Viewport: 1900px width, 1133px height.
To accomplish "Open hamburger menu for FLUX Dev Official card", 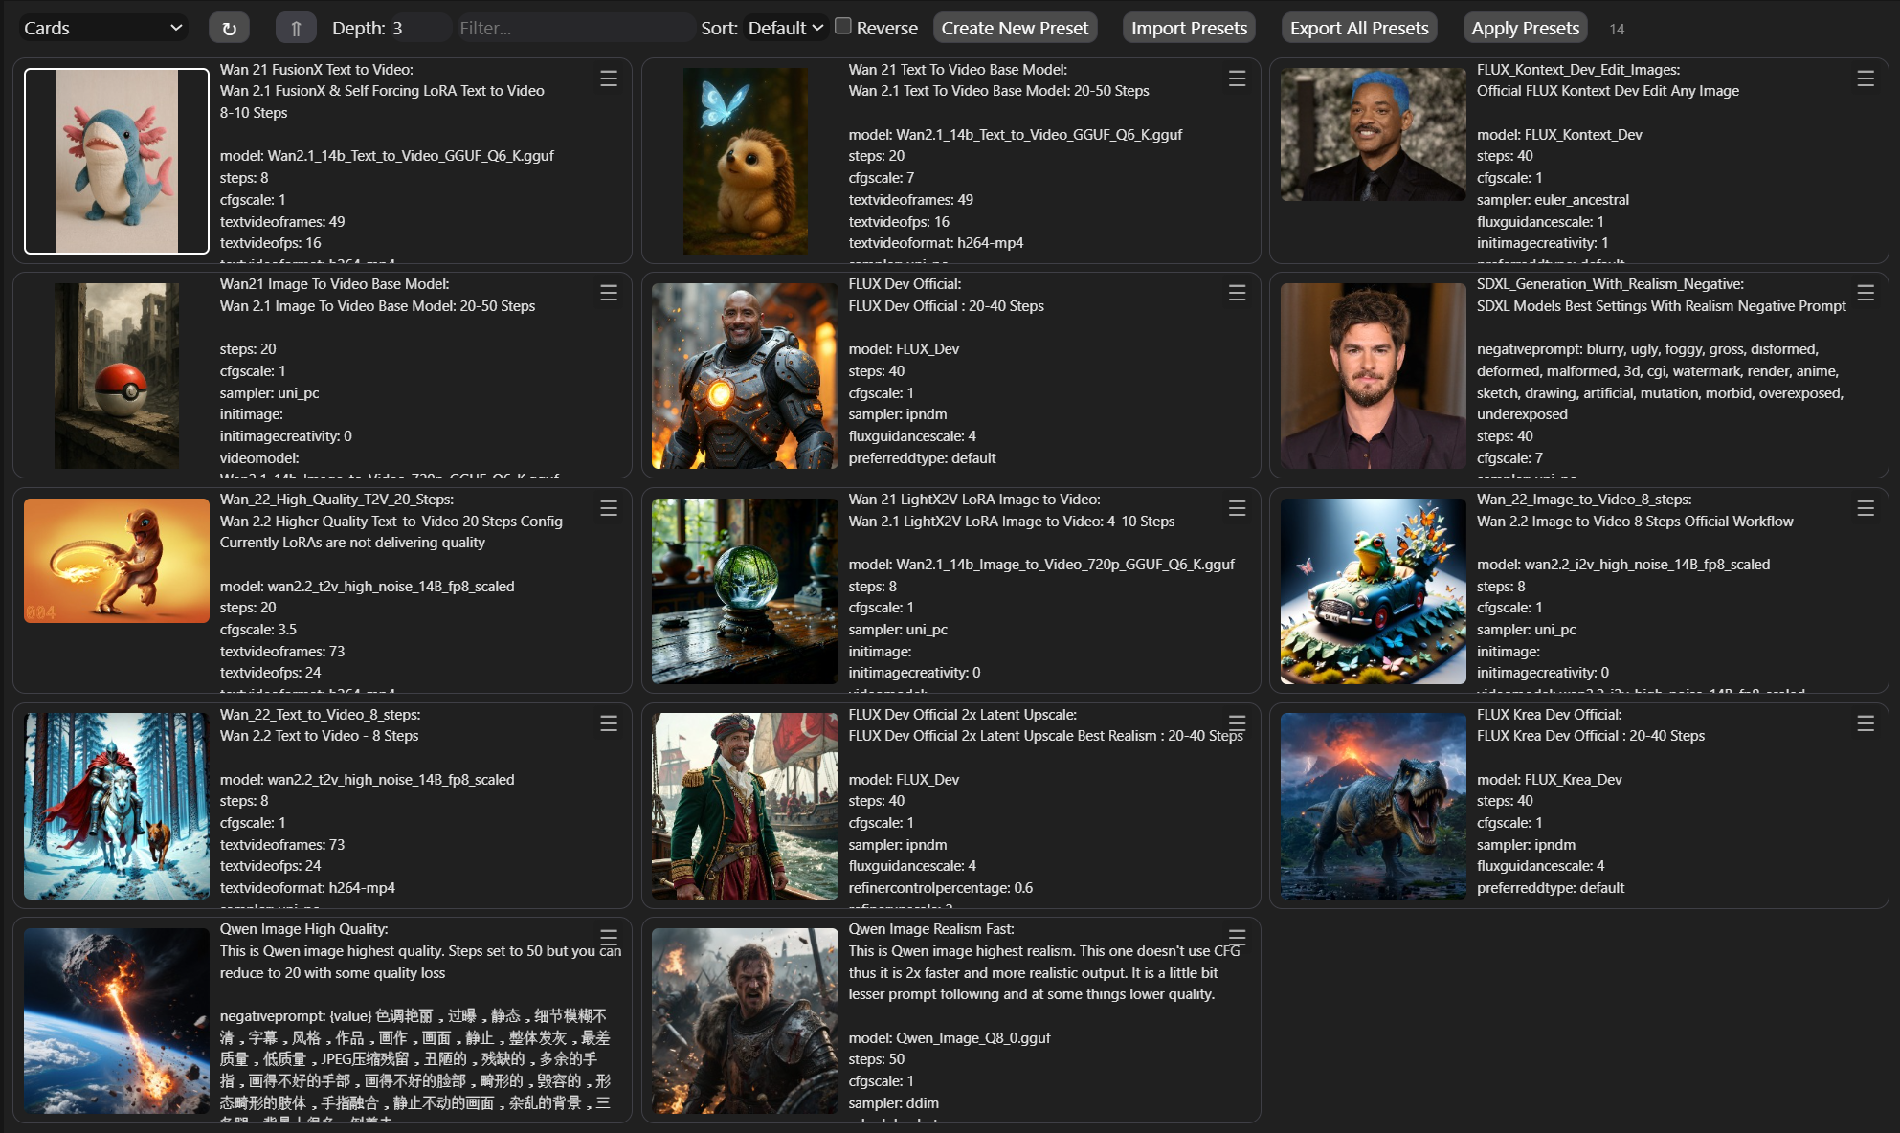I will click(x=1237, y=293).
